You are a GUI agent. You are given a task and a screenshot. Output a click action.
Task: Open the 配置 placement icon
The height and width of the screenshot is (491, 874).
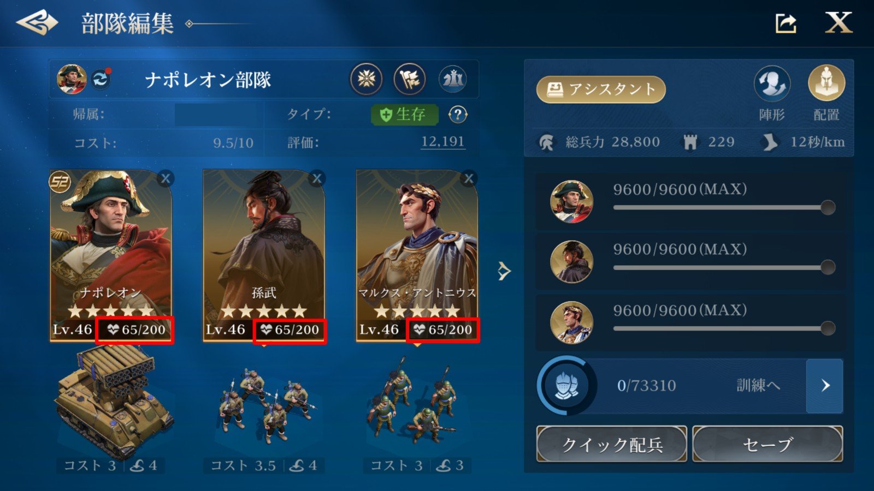[826, 83]
